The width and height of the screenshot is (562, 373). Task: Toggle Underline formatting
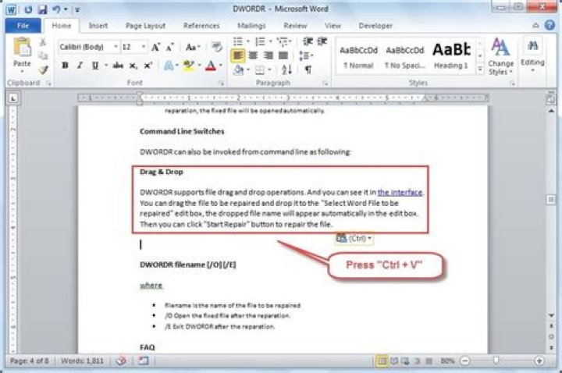click(94, 66)
